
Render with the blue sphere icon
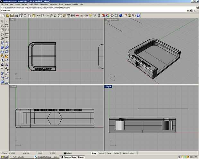[121, 16]
